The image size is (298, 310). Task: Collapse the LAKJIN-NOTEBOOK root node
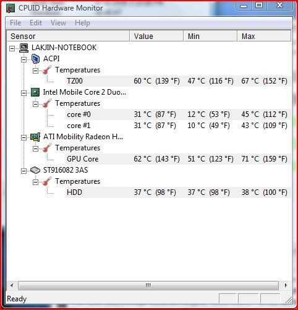coord(12,49)
